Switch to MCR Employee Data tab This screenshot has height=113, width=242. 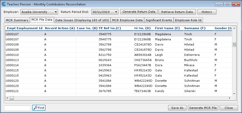(127, 20)
